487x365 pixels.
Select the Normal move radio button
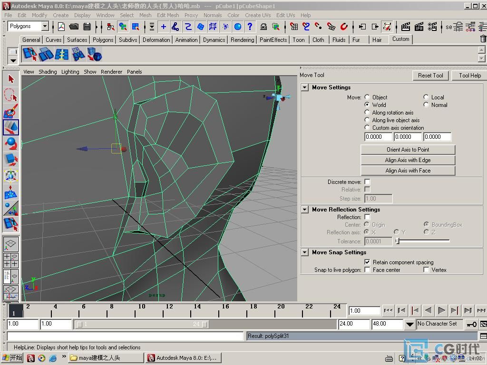click(426, 105)
